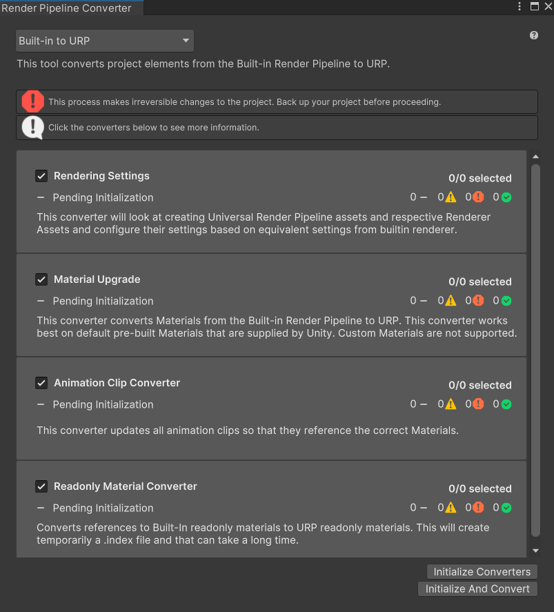The image size is (554, 612).
Task: Click the Initialize Converters button
Action: (x=482, y=572)
